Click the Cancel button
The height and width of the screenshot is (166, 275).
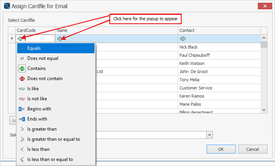coord(253,149)
